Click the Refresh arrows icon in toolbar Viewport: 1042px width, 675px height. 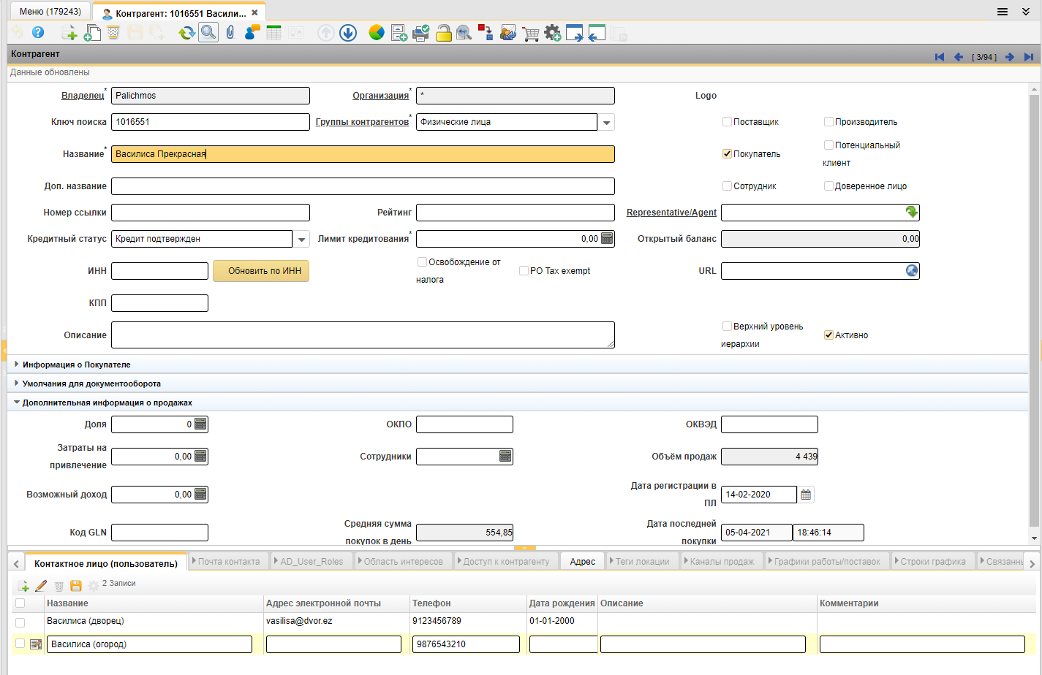pos(186,33)
